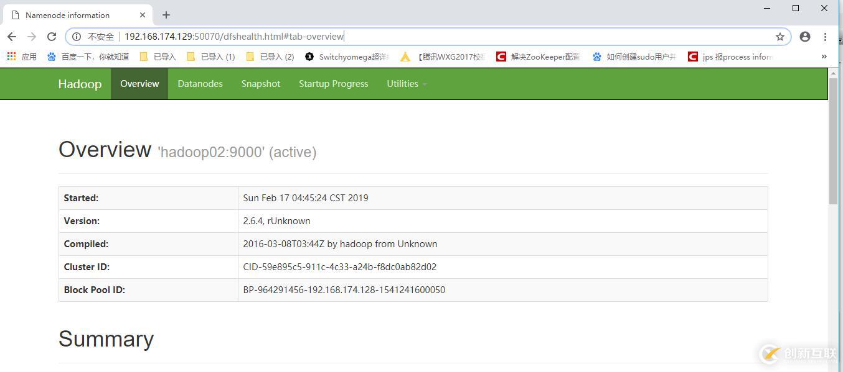Click the Hadoop brand link
The width and height of the screenshot is (843, 372).
tap(80, 84)
